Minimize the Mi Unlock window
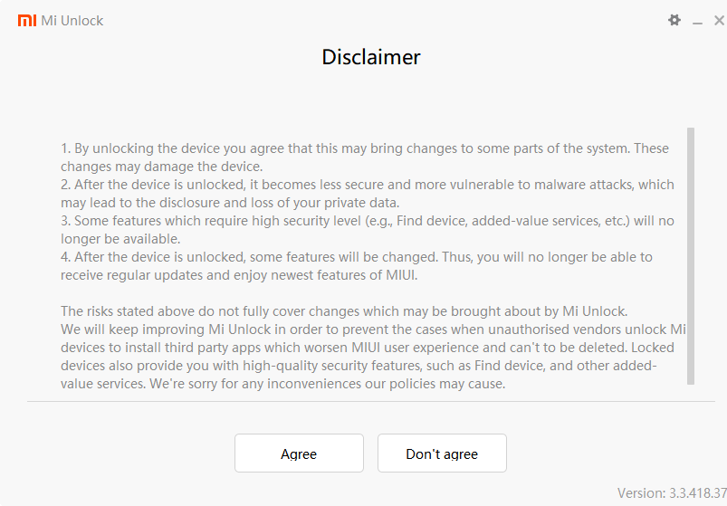The image size is (727, 506). (697, 20)
